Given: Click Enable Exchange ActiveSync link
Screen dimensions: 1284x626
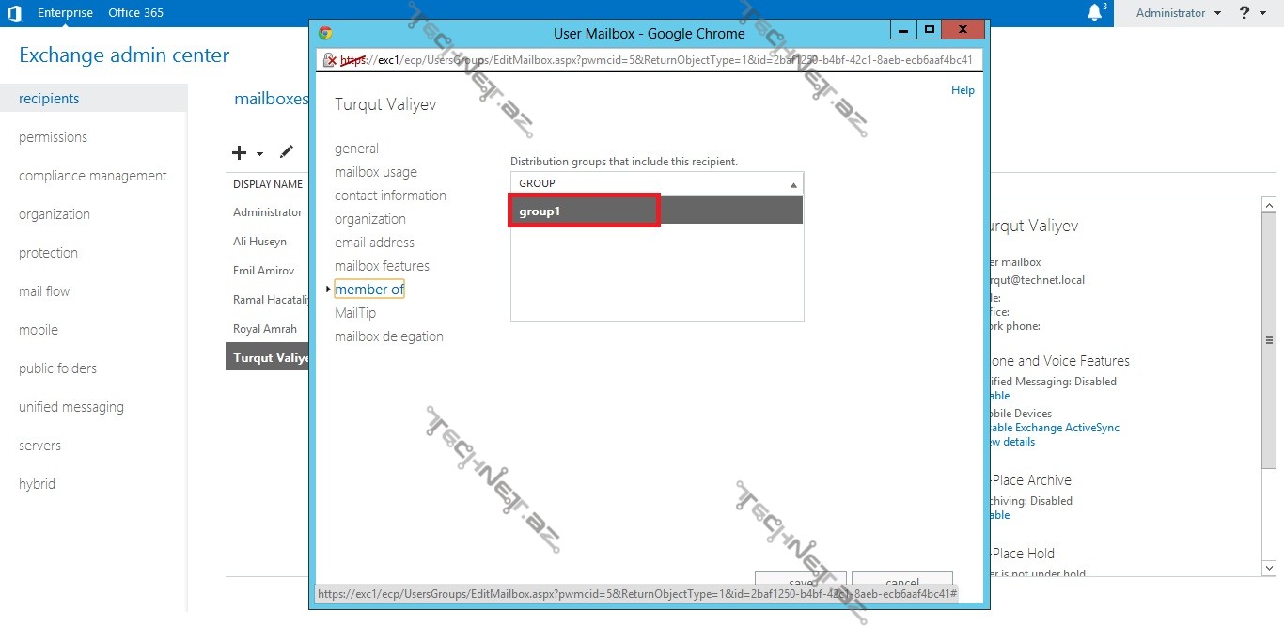Looking at the screenshot, I should click(x=1053, y=428).
